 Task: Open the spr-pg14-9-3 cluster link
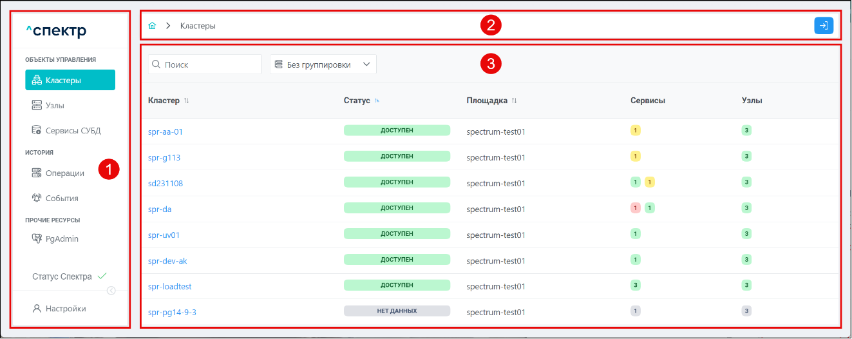pos(172,312)
